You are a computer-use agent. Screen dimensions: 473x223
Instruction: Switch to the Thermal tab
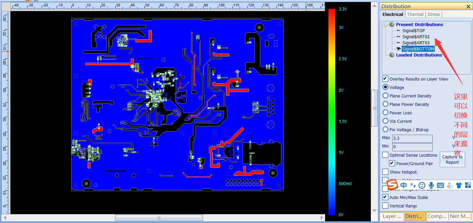pos(415,14)
